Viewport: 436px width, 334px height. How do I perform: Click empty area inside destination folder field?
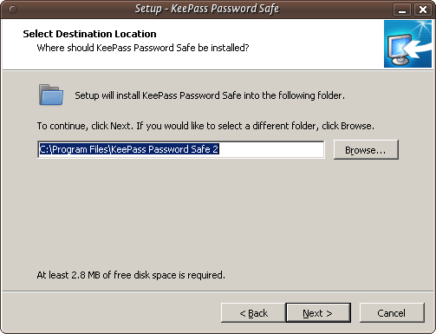pyautogui.click(x=271, y=149)
